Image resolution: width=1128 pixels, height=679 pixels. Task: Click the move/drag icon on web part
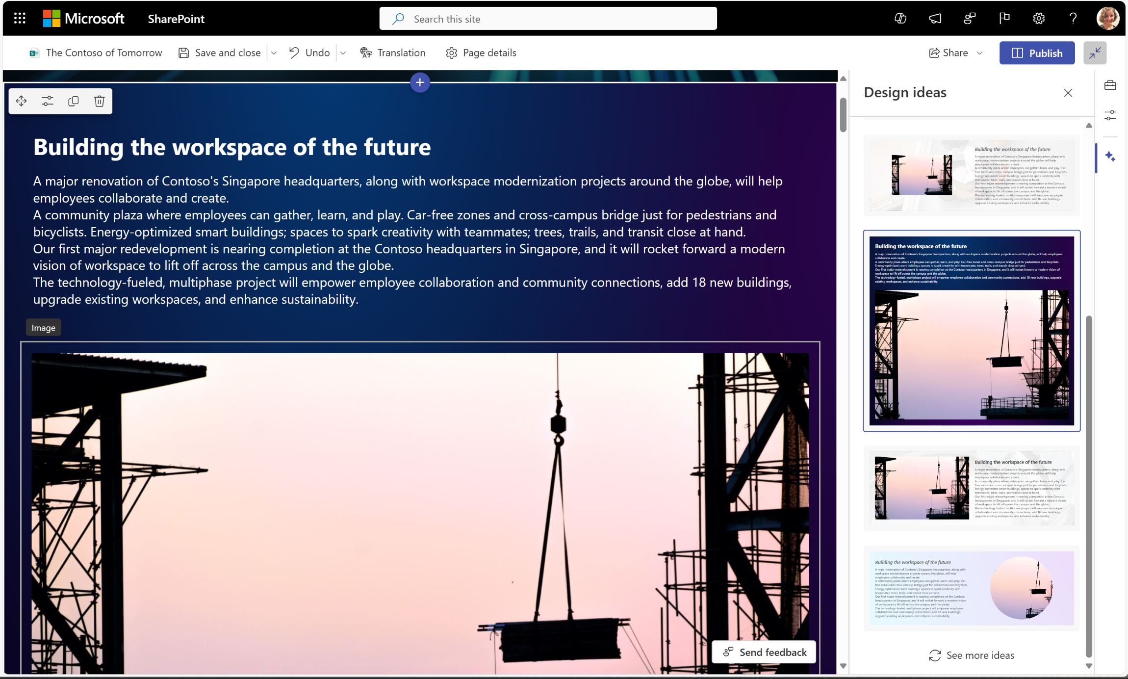tap(22, 102)
